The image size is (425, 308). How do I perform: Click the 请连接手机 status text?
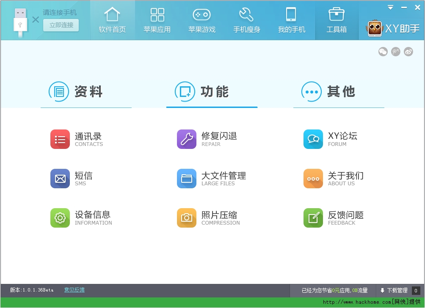[60, 12]
